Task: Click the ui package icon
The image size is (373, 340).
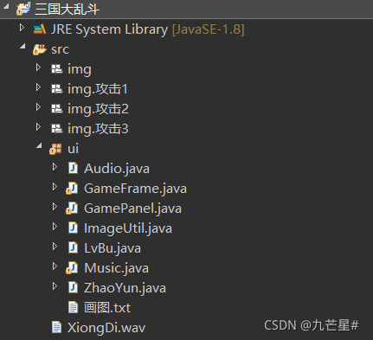Action: 55,149
